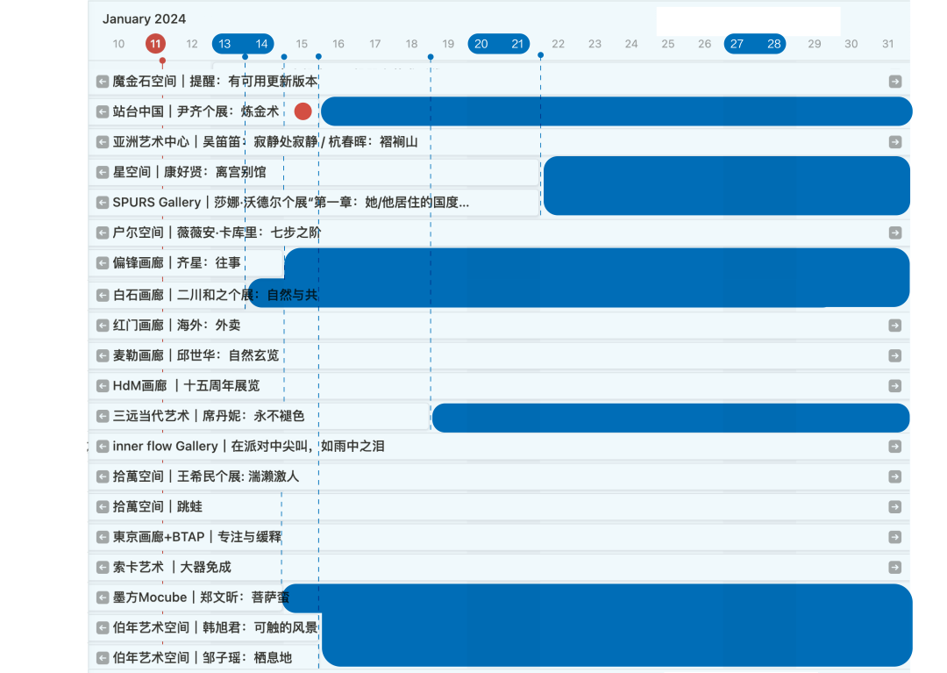Image resolution: width=947 pixels, height=673 pixels.
Task: Click left arrow on 站台中国 尹齐个展 row
Action: 103,111
